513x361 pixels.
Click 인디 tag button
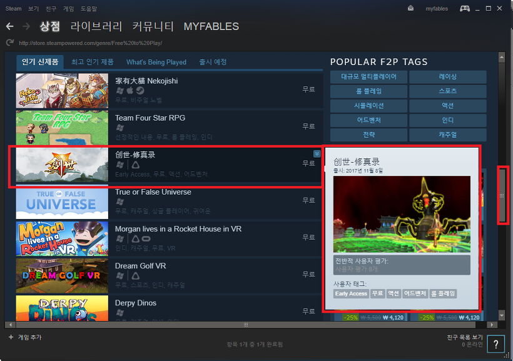coord(448,120)
